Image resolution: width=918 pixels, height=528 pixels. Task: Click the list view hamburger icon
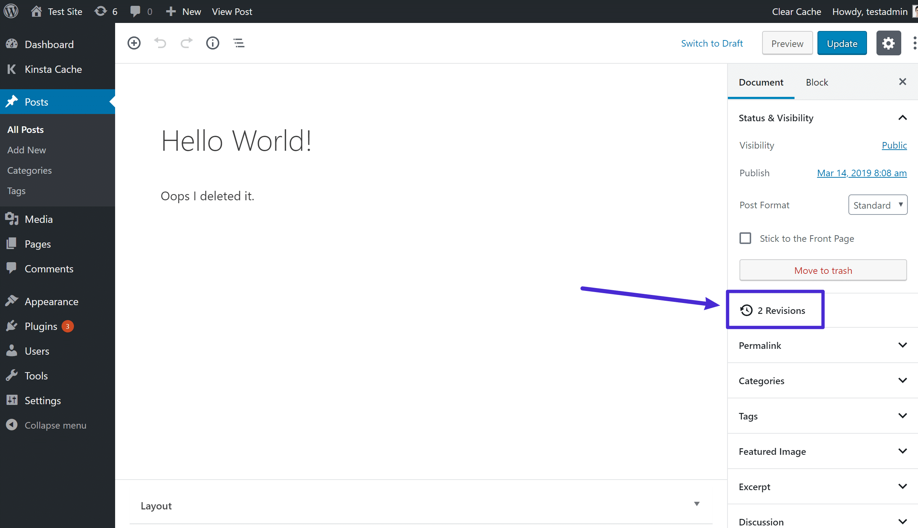240,43
